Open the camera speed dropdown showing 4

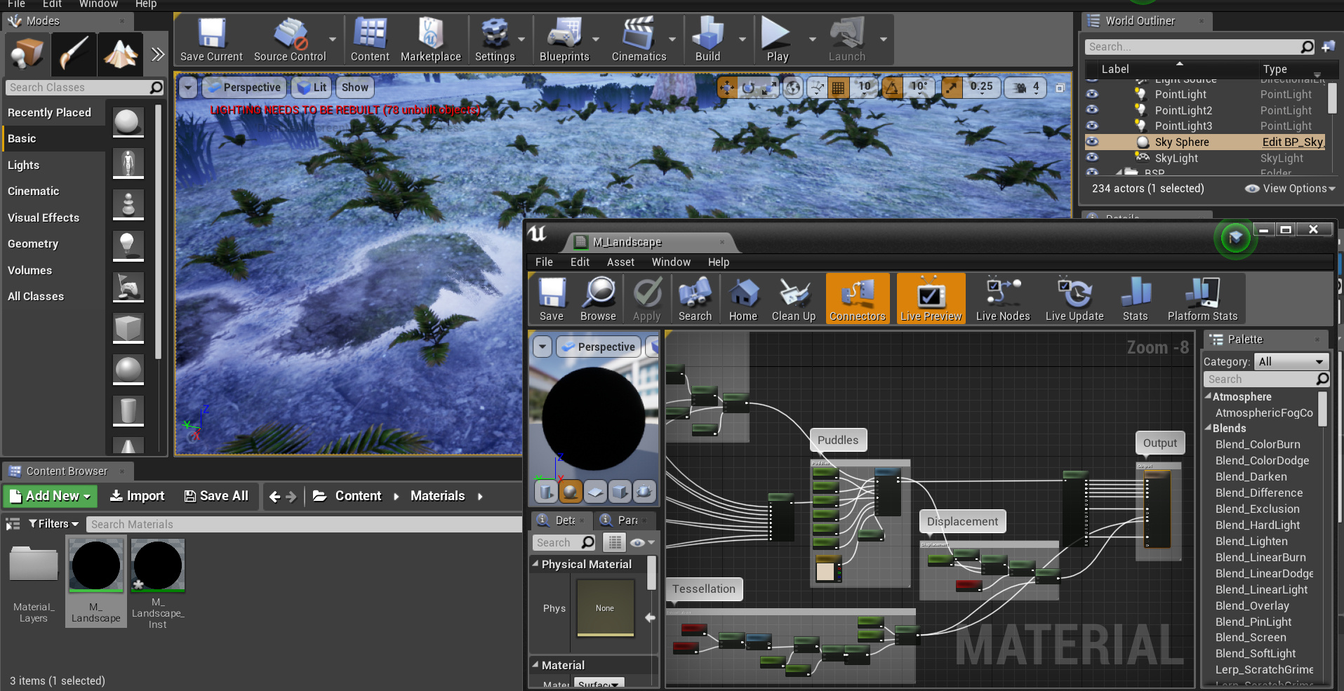(1026, 88)
